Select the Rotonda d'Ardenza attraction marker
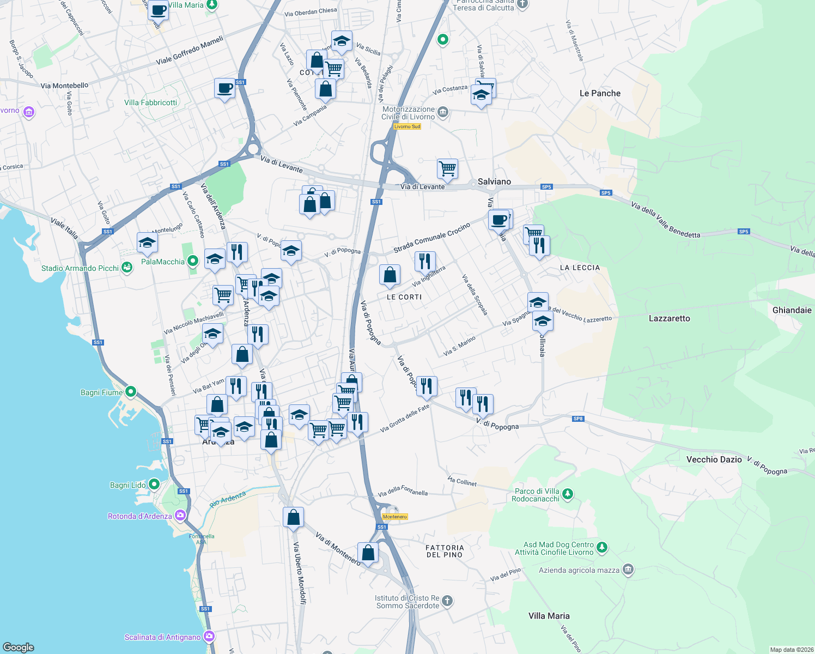This screenshot has width=815, height=654. pyautogui.click(x=180, y=514)
